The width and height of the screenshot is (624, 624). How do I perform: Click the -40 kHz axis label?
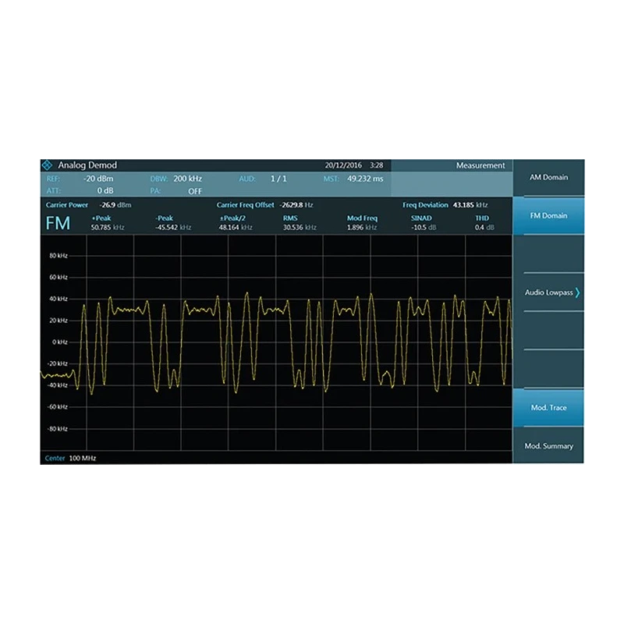(58, 385)
